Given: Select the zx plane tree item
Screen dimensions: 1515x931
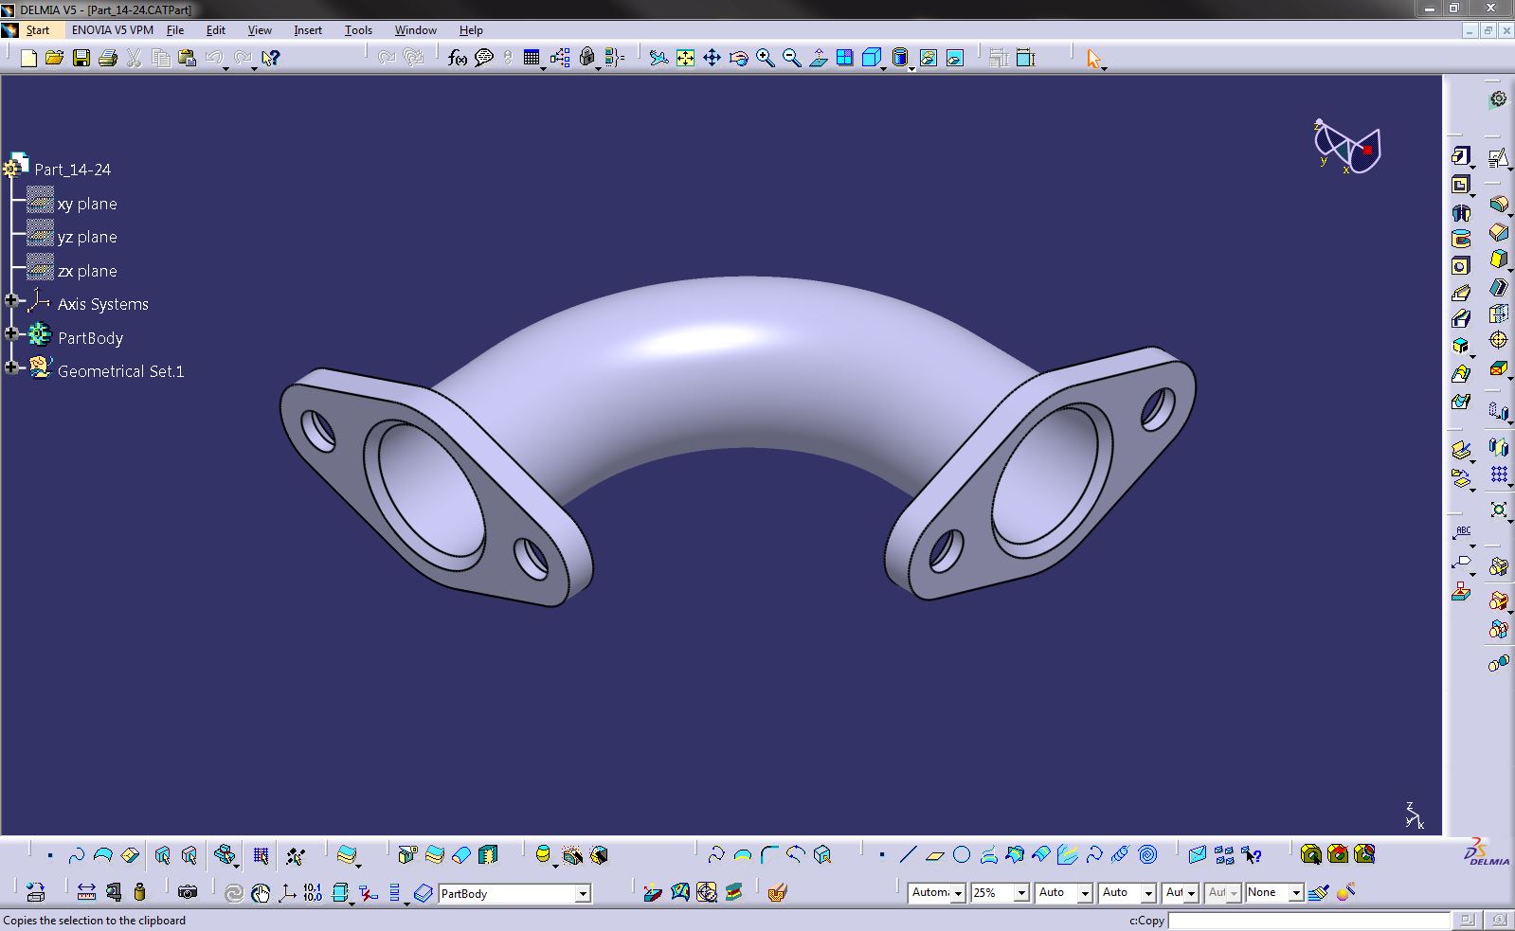Looking at the screenshot, I should 87,271.
